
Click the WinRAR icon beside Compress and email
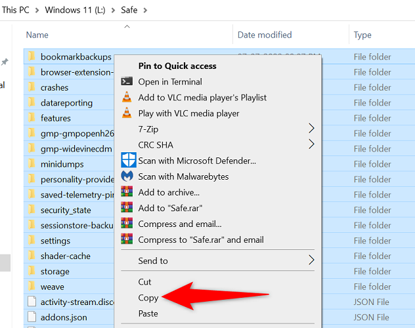[127, 224]
